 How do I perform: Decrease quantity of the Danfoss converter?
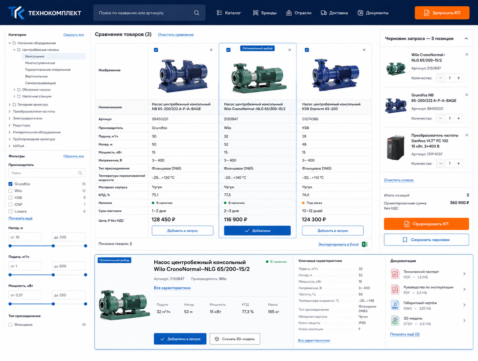coord(441,163)
